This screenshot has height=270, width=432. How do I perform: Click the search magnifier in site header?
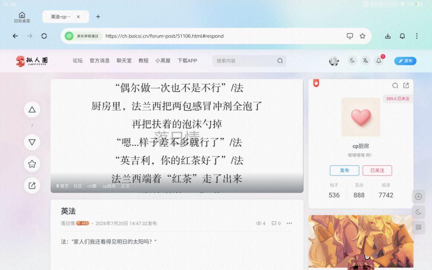280,61
